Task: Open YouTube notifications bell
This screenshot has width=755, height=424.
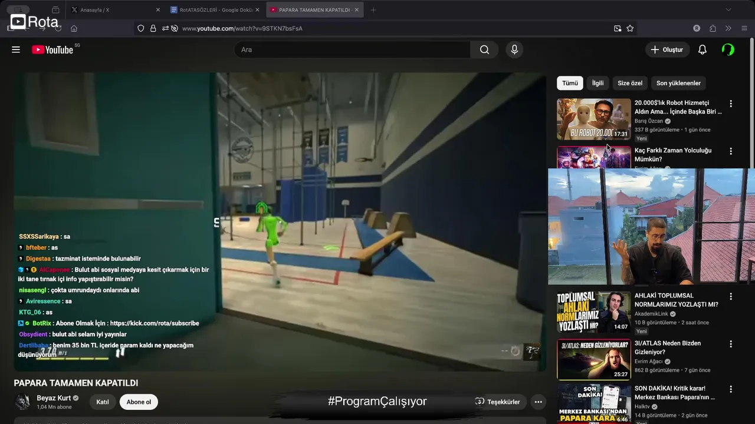Action: pos(702,49)
